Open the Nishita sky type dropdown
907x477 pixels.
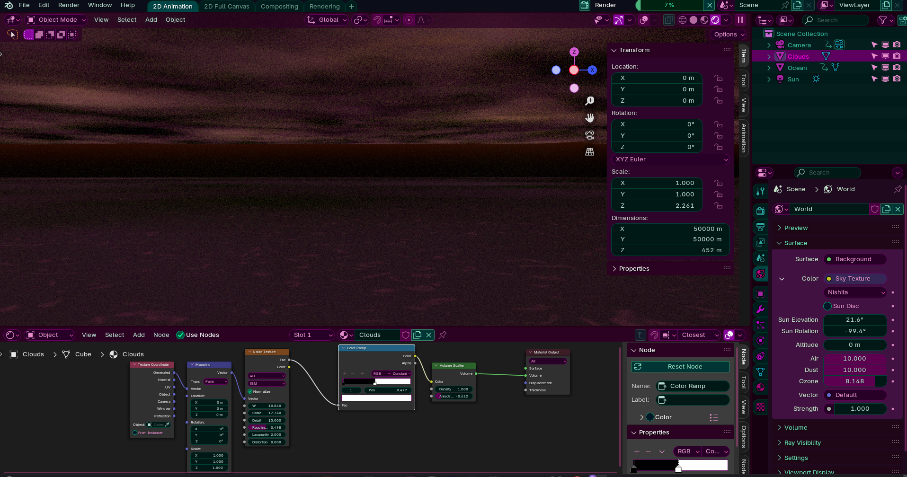coord(855,292)
